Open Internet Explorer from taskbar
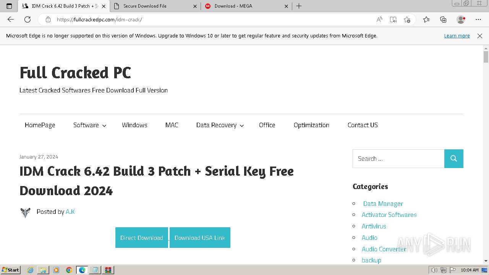Image resolution: width=489 pixels, height=275 pixels. (31, 270)
